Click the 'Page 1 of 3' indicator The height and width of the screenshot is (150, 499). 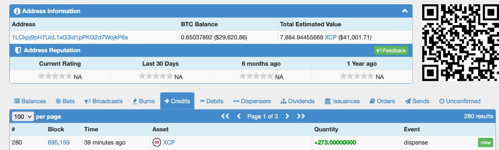click(263, 116)
